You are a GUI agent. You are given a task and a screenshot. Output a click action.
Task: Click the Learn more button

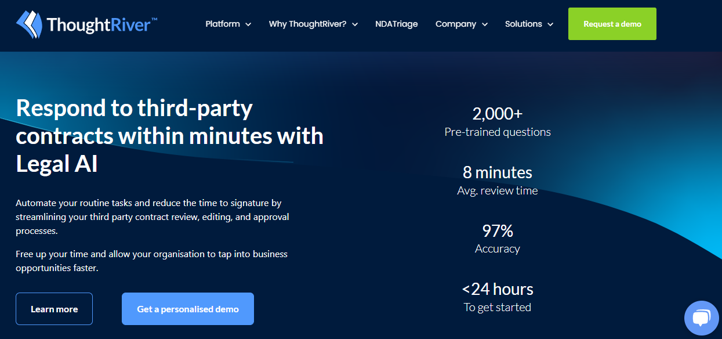54,309
